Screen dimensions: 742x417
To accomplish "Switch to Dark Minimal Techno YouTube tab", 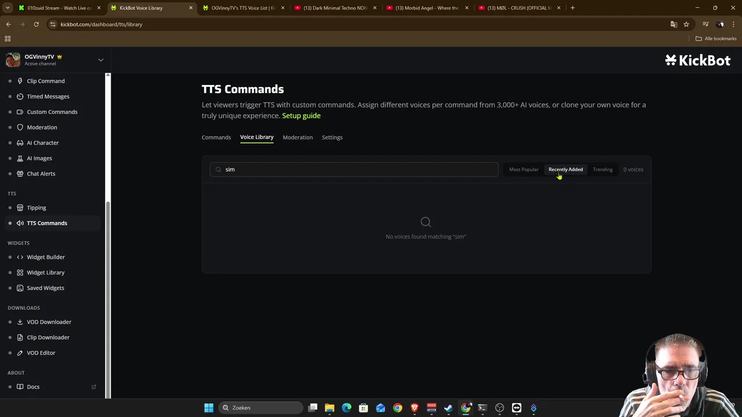I will coord(335,8).
